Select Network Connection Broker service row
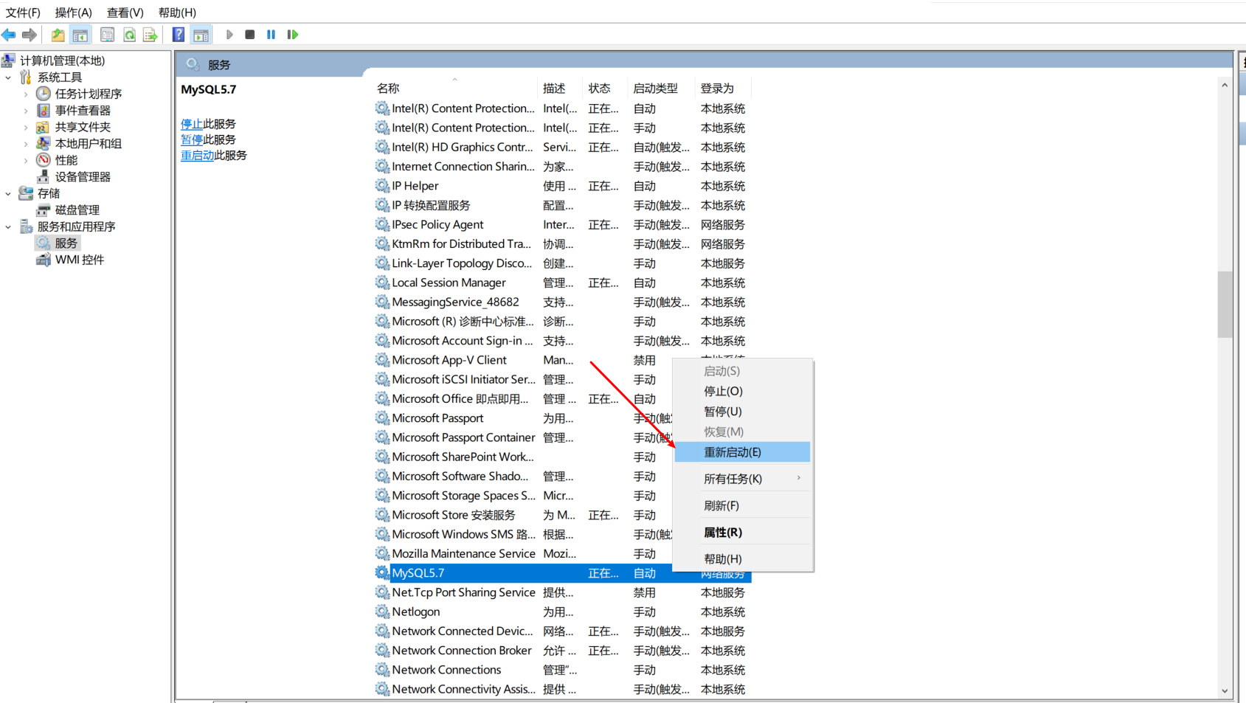Image resolution: width=1246 pixels, height=703 pixels. coord(562,651)
